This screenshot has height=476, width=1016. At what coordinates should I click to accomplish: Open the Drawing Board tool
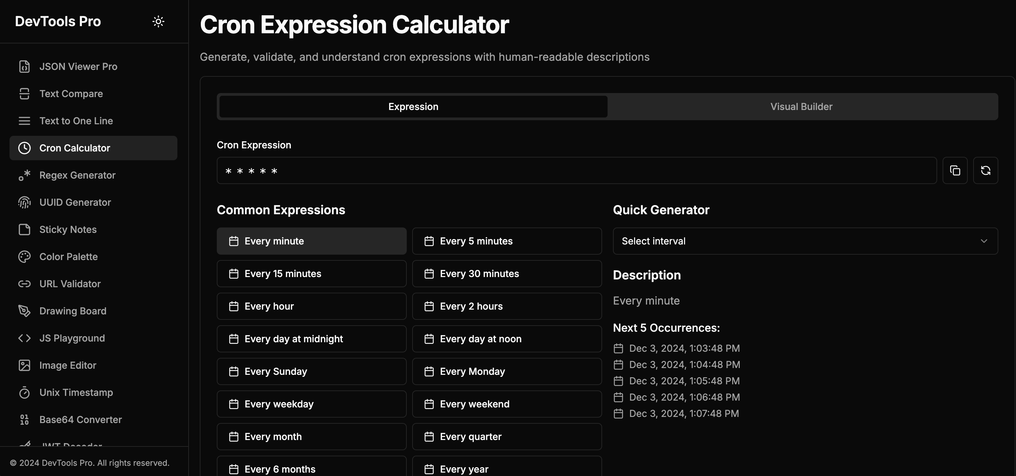point(73,311)
